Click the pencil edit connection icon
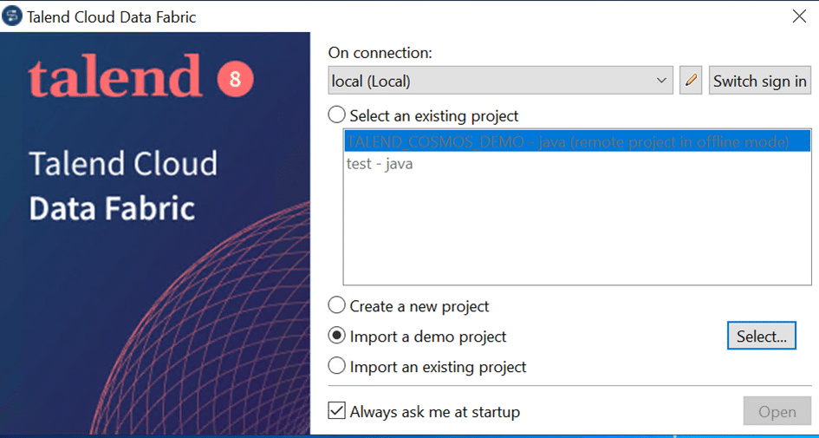819x438 pixels. tap(691, 81)
